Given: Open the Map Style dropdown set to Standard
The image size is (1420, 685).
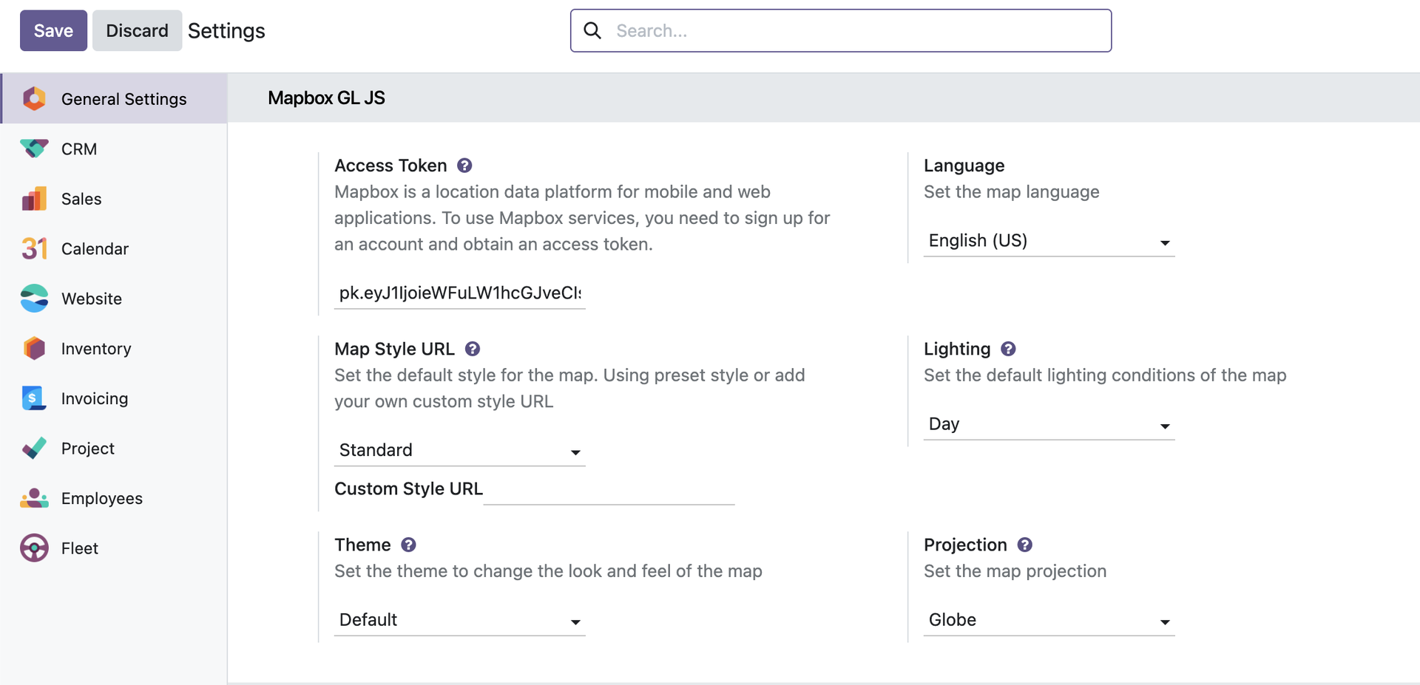Looking at the screenshot, I should coord(459,450).
